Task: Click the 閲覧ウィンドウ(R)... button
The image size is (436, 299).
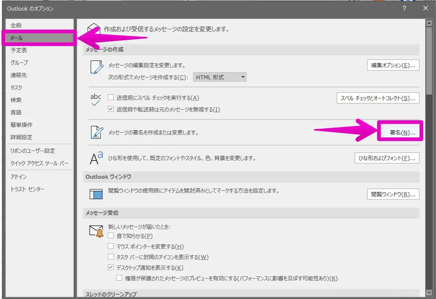Action: point(393,194)
